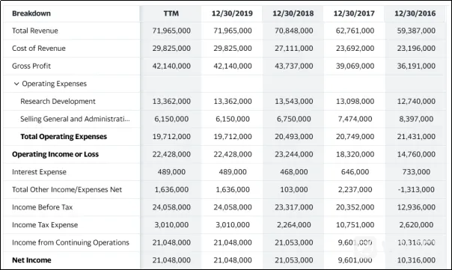Screen dimensions: 452x270
Task: Select Gross Profit value 39,069,000
Action: click(x=355, y=66)
